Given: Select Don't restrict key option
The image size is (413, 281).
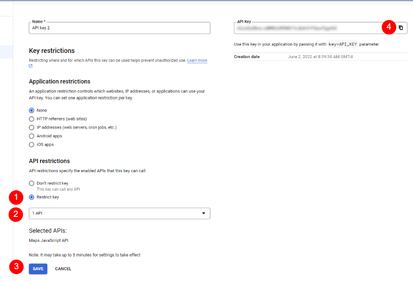Looking at the screenshot, I should (x=31, y=183).
